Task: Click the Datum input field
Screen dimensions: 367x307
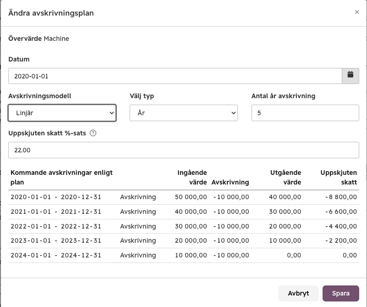Action: pos(175,76)
